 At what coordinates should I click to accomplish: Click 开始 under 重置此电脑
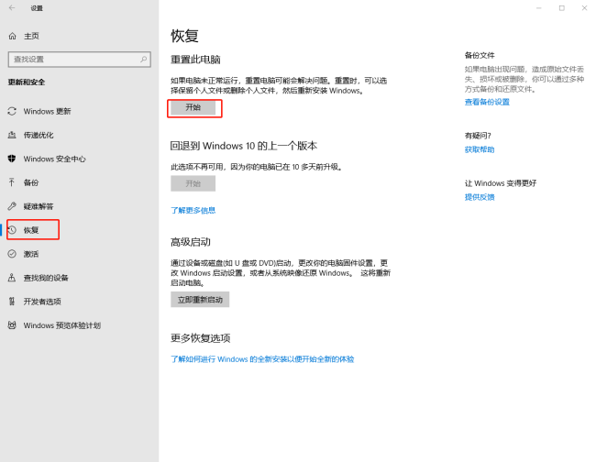pyautogui.click(x=193, y=107)
